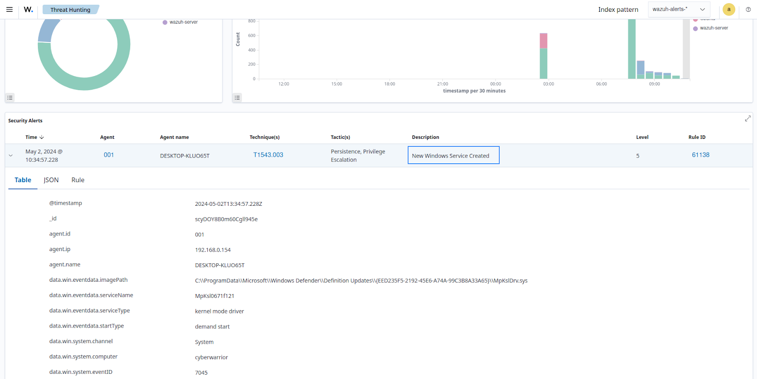Toggle legend on the donut chart panel

click(x=10, y=98)
